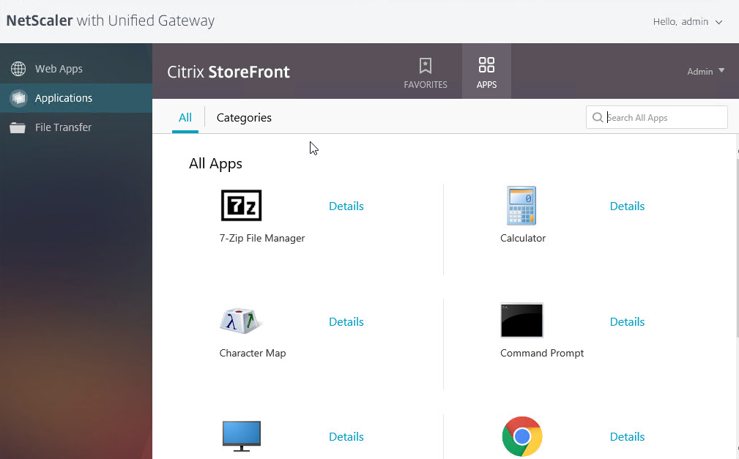
Task: Launch the Command Prompt icon
Action: click(x=521, y=321)
